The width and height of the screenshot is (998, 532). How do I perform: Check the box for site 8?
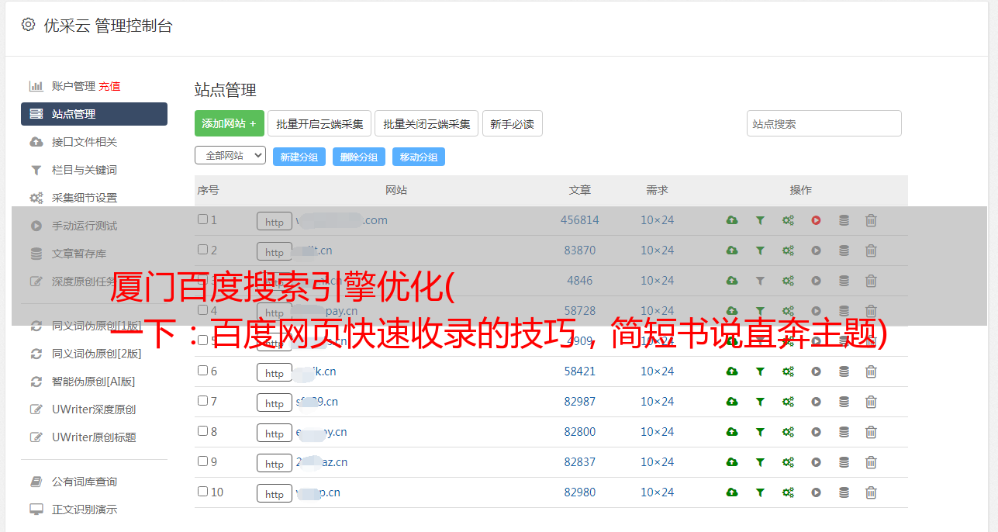coord(202,431)
